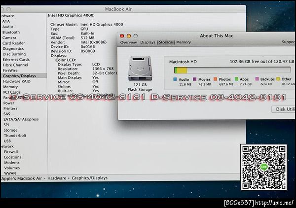Close the About This Mac window
The image size is (296, 208).
pos(122,36)
